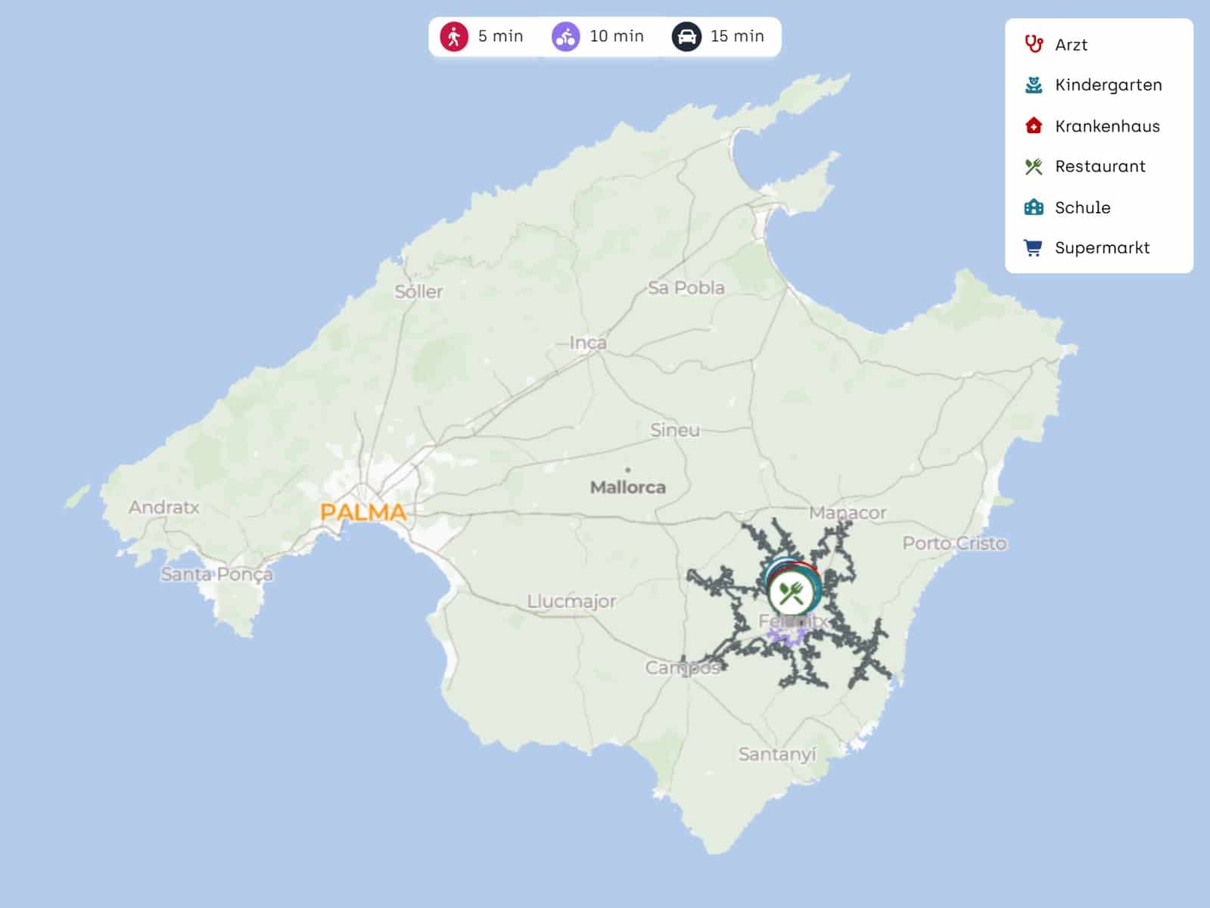1210x908 pixels.
Task: Click the red walking 5 min icon
Action: point(454,36)
